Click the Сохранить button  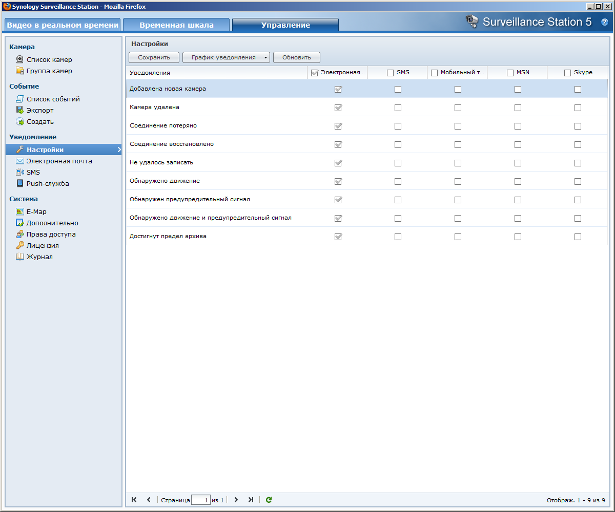154,57
